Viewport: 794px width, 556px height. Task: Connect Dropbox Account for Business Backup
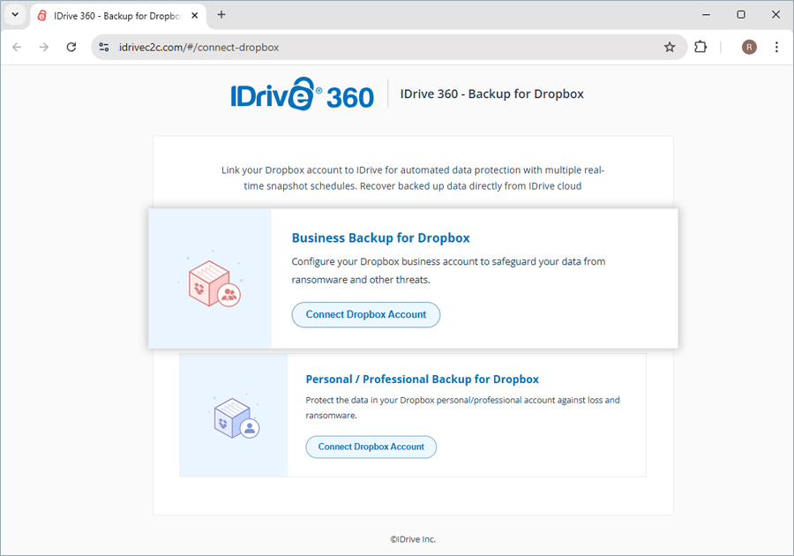366,314
